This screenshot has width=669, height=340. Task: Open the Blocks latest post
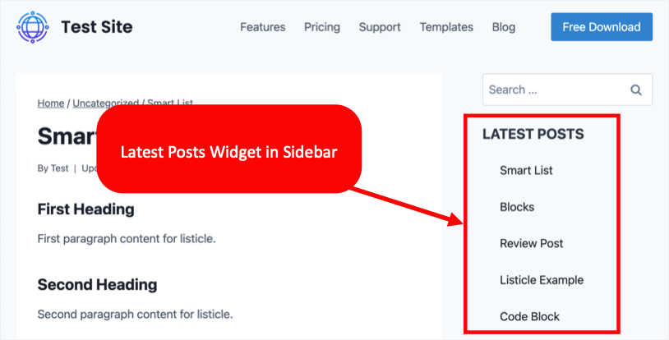pyautogui.click(x=517, y=207)
